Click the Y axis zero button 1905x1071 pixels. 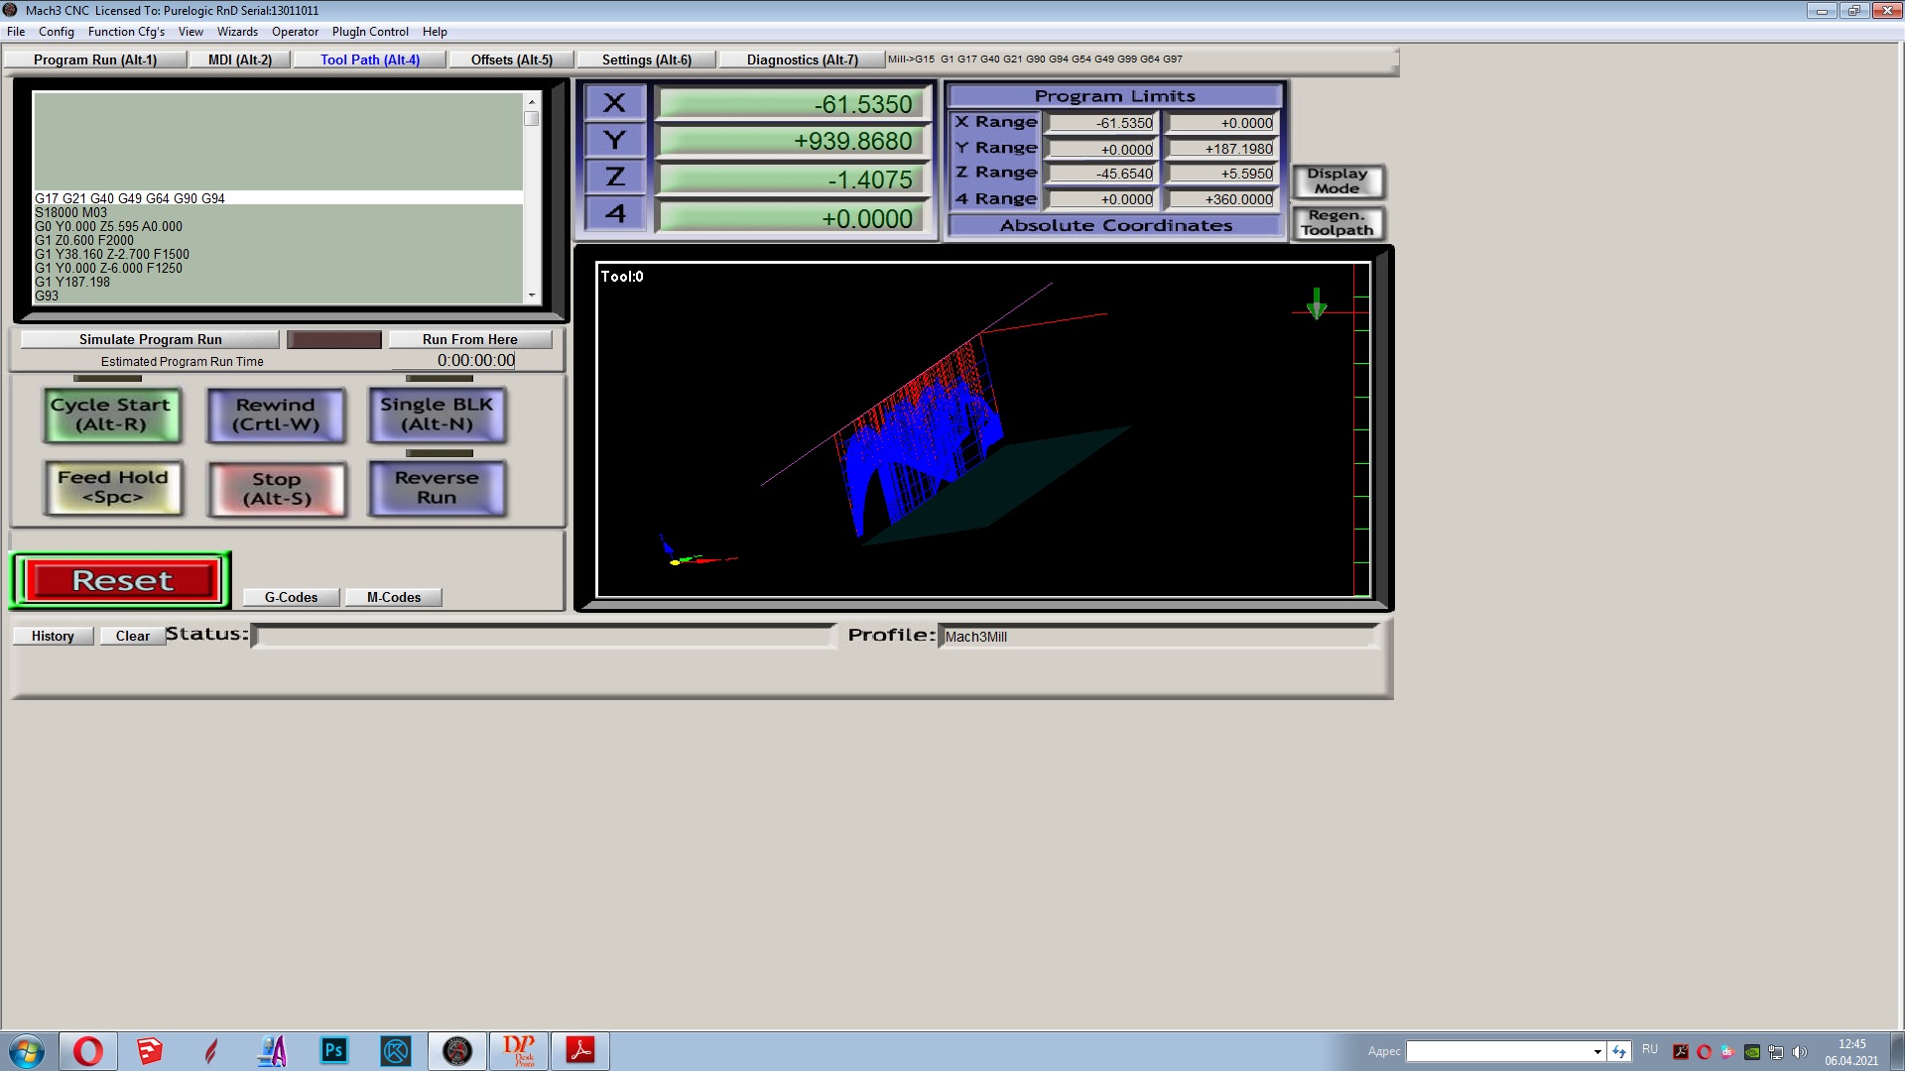pyautogui.click(x=615, y=141)
